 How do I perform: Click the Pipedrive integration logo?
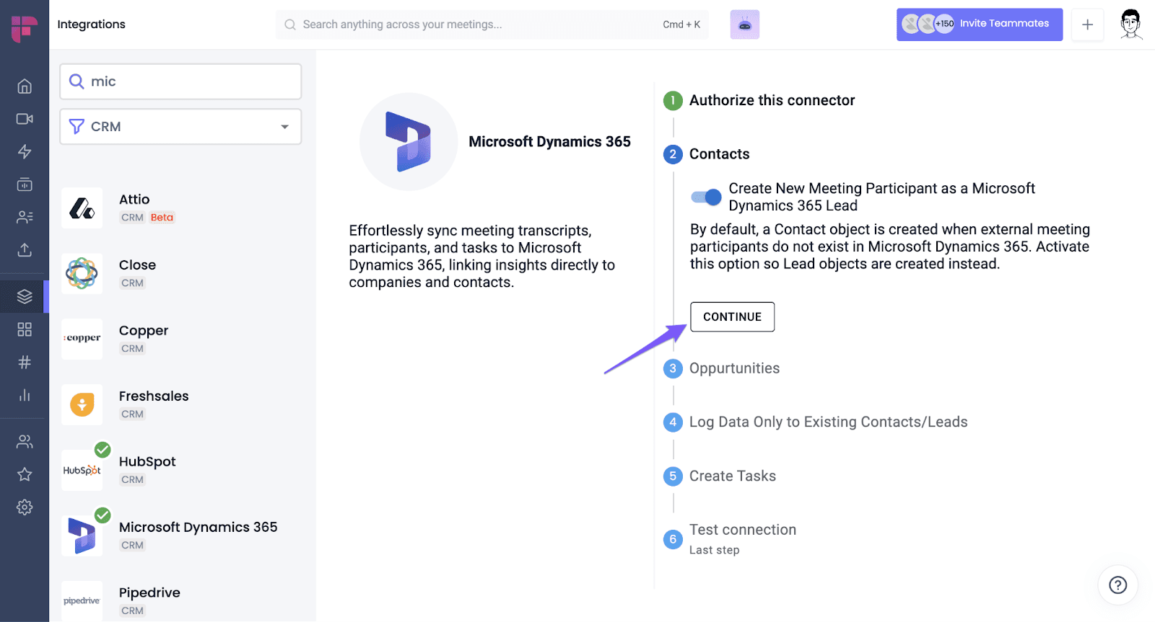coord(82,601)
